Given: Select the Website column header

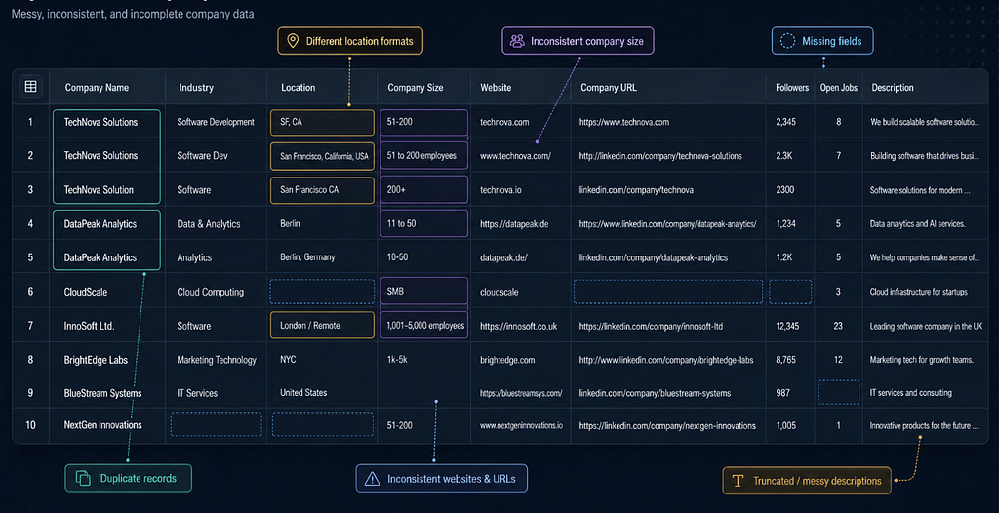Looking at the screenshot, I should 496,88.
